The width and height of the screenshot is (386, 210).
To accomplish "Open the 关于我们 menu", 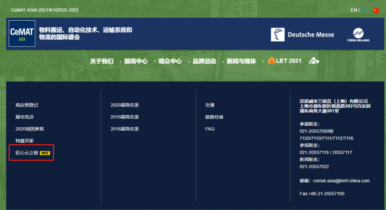I will [102, 61].
